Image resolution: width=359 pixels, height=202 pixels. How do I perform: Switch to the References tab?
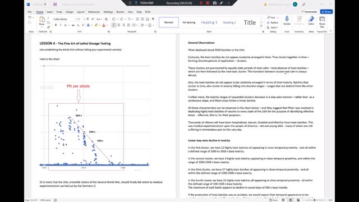[x=94, y=12]
